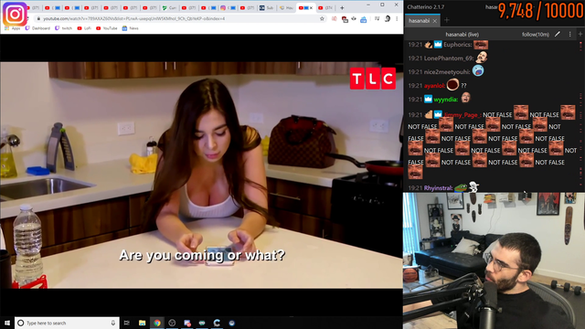585x329 pixels.
Task: Click the microphone icon in taskbar search
Action: pos(113,323)
